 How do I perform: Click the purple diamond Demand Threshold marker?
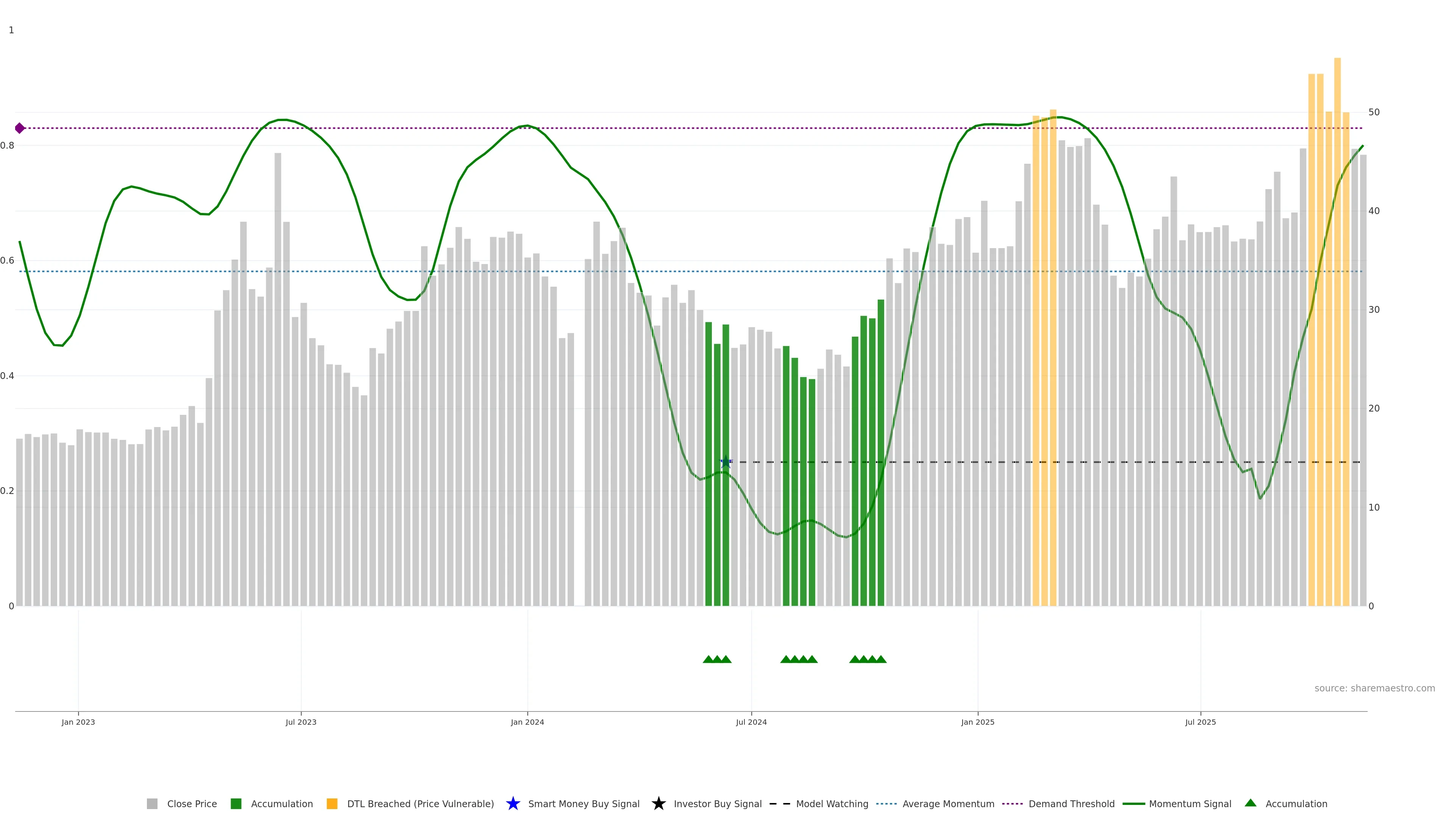(20, 128)
